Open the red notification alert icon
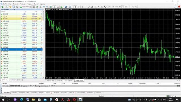Image resolution: width=181 pixels, height=102 pixels. (x=179, y=7)
